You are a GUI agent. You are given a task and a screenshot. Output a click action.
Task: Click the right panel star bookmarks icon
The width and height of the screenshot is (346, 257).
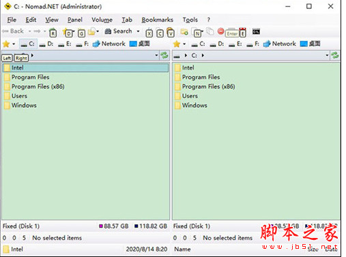177,44
